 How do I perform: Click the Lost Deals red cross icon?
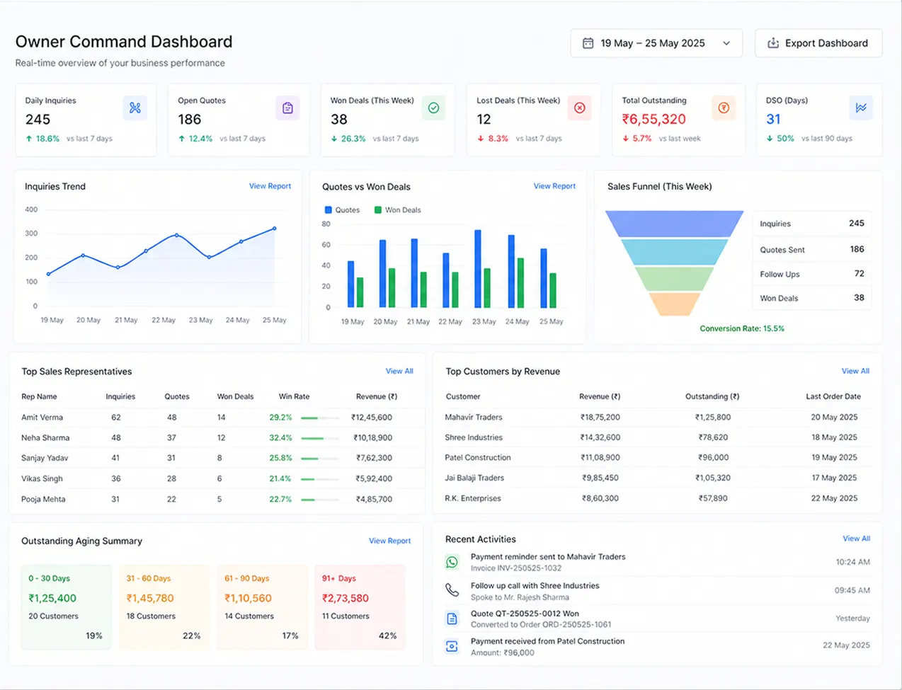pyautogui.click(x=579, y=108)
